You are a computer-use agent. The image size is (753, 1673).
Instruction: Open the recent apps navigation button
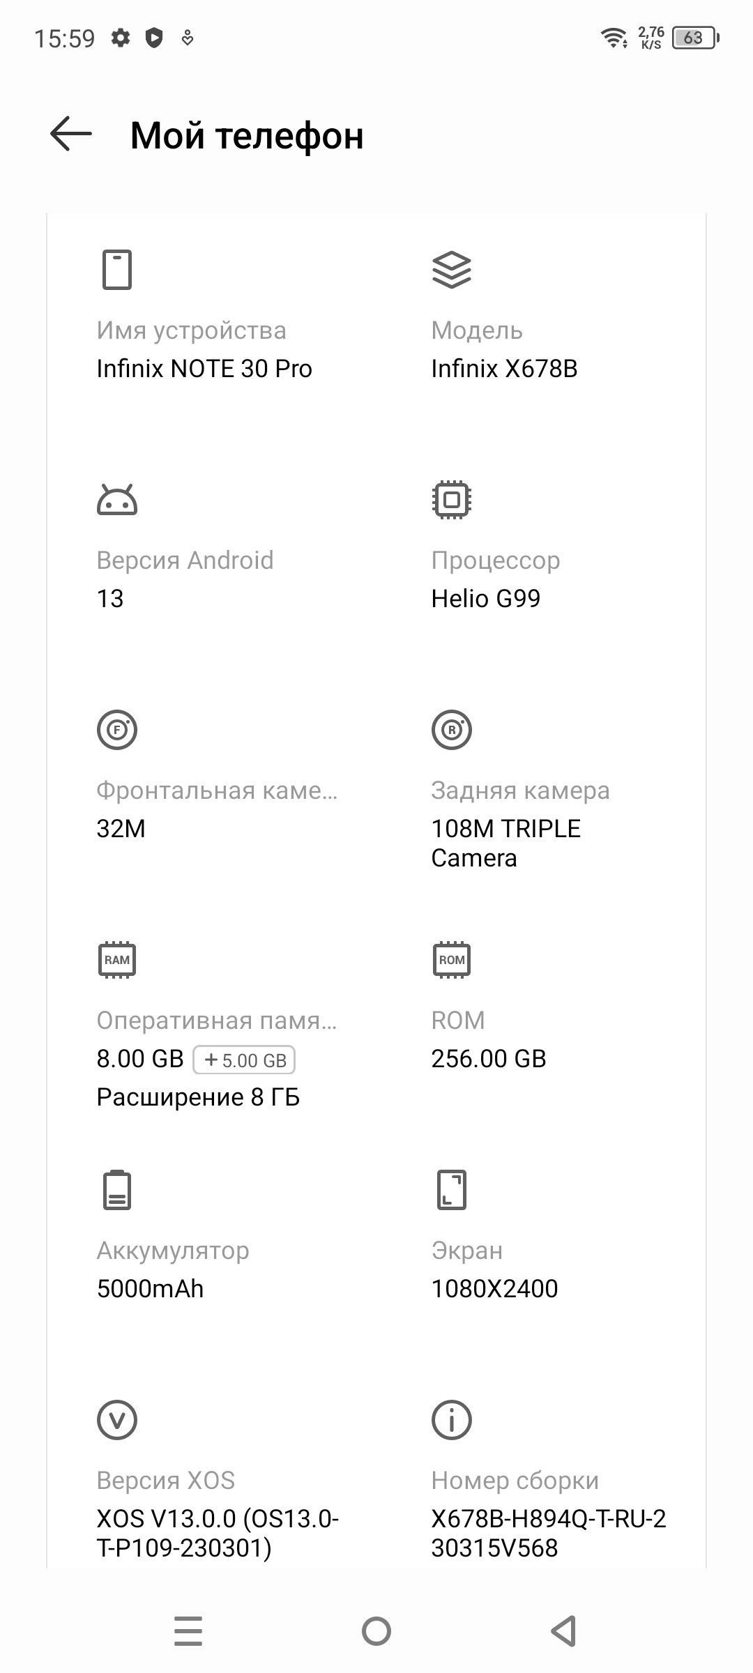(188, 1630)
